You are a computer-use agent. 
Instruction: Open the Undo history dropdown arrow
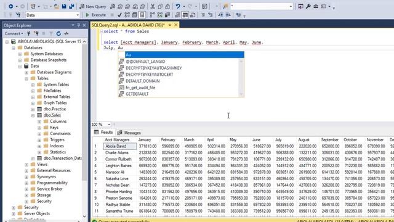[183, 6]
